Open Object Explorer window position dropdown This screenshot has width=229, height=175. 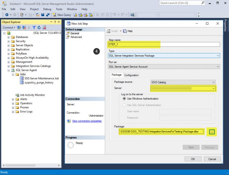point(51,22)
